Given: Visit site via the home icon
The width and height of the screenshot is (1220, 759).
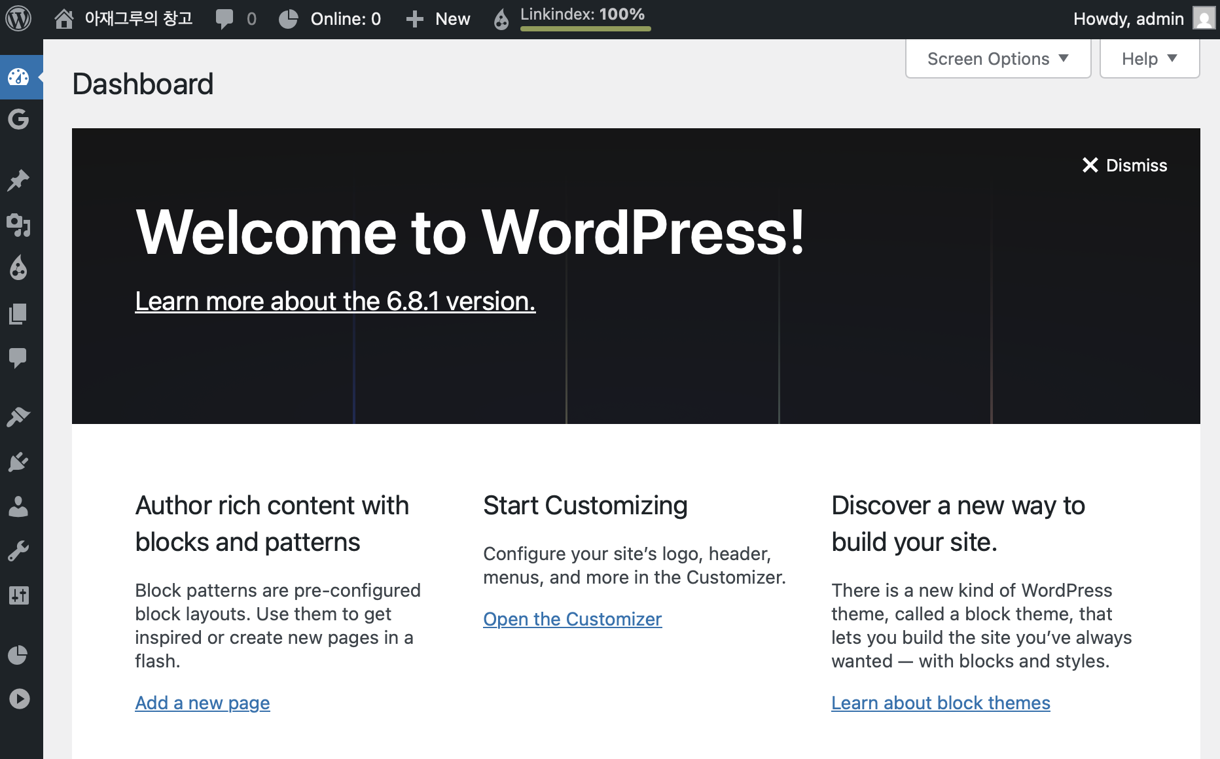Looking at the screenshot, I should [x=64, y=19].
